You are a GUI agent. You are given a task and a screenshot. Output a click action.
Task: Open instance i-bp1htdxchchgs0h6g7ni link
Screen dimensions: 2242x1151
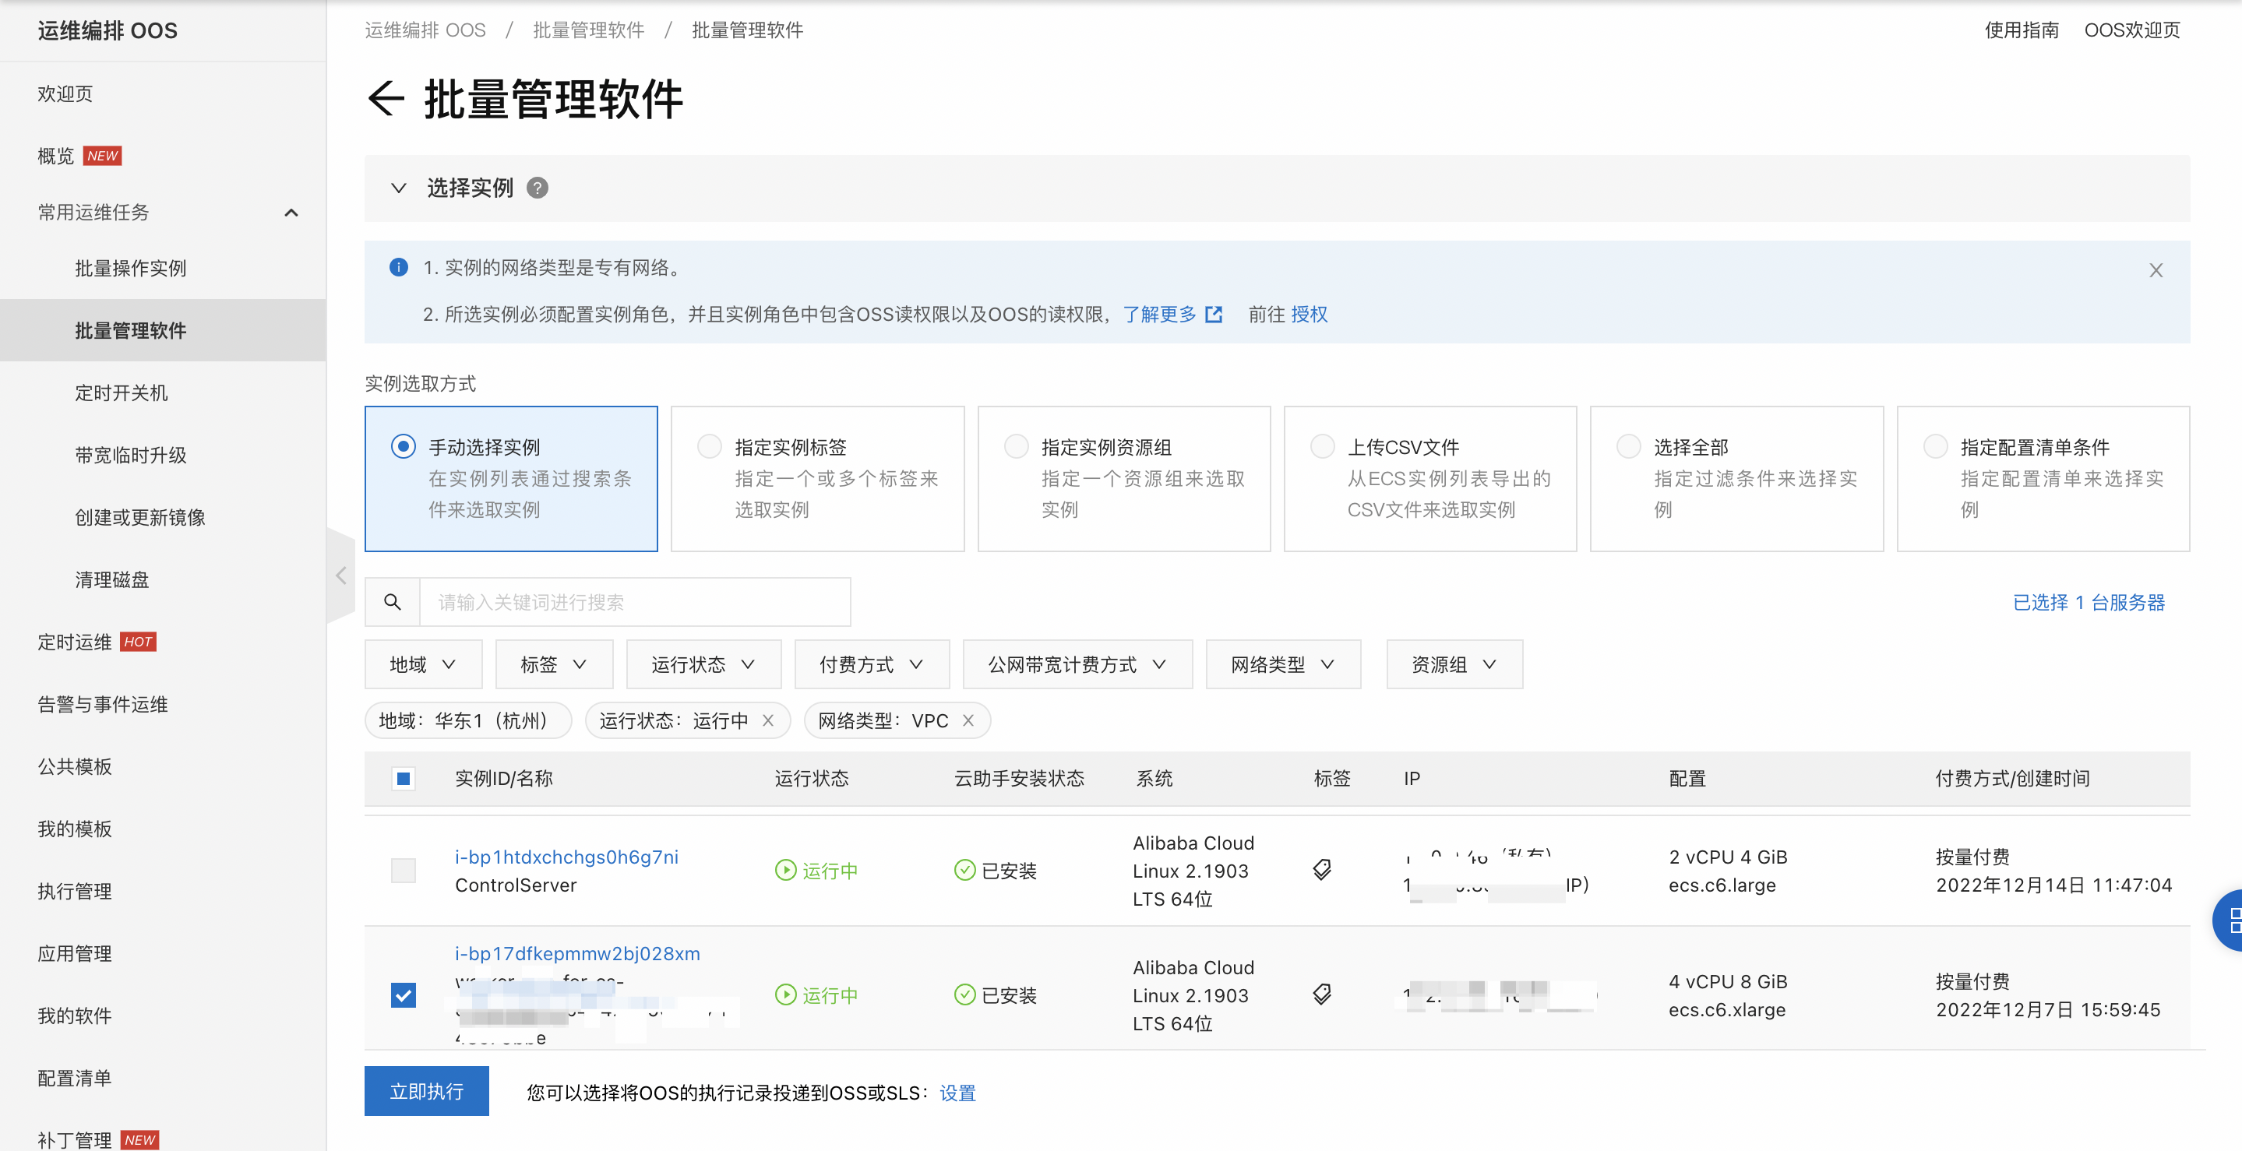(566, 857)
